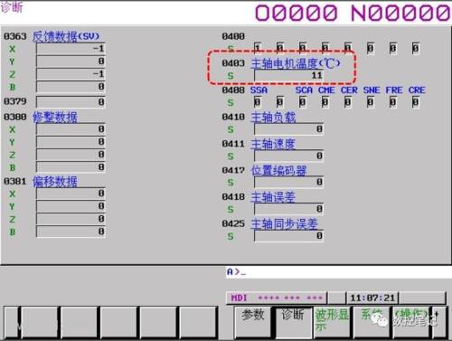This screenshot has height=341, width=452.
Task: Click diagnostic number 0408
Action: [x=233, y=90]
